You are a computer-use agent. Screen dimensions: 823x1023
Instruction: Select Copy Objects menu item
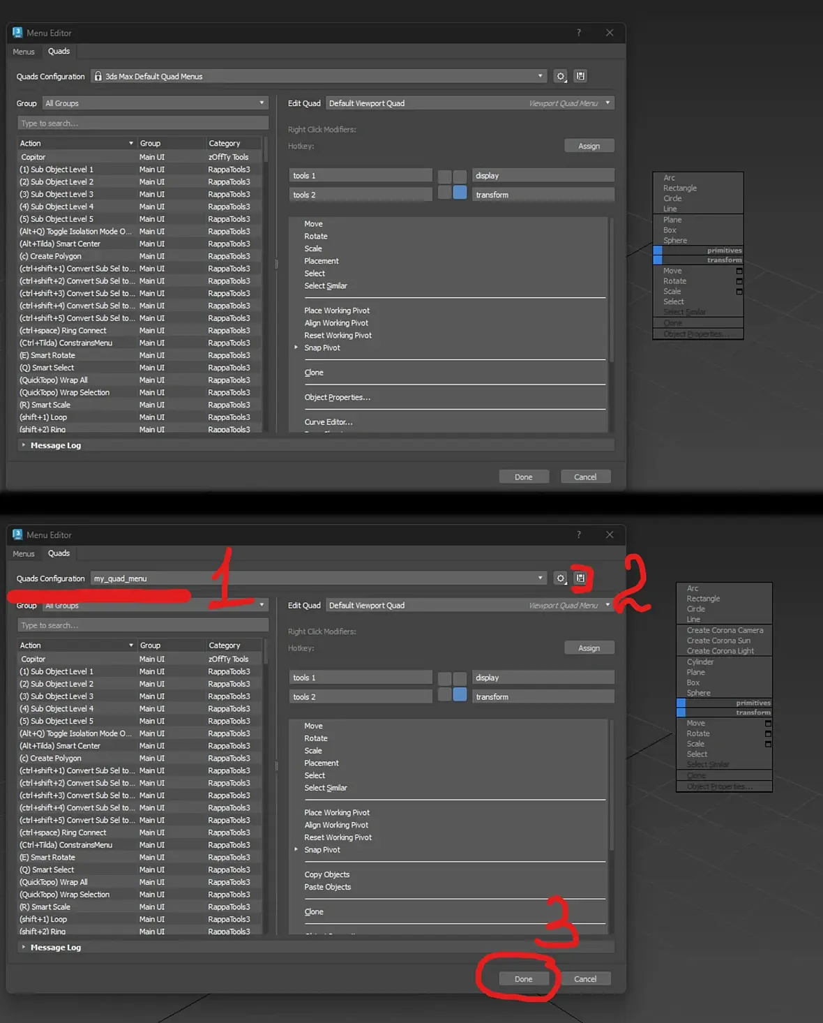coord(327,874)
